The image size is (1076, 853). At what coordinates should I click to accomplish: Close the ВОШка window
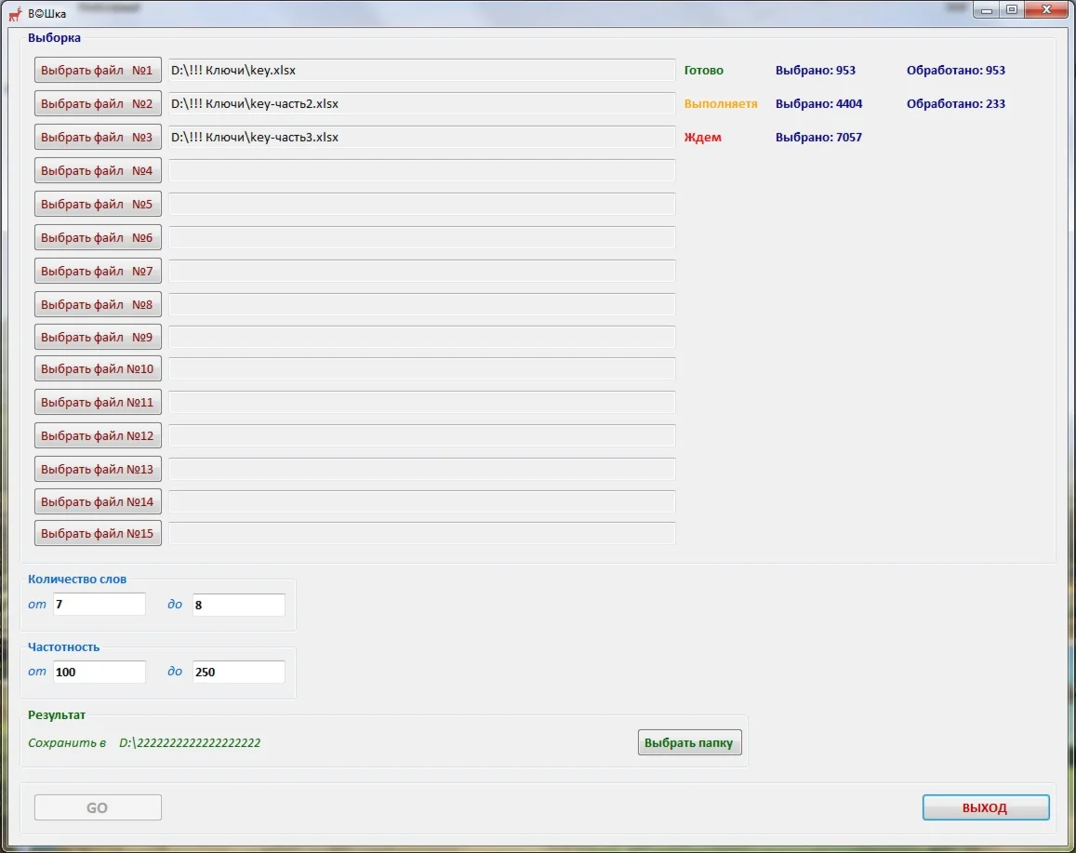click(x=1046, y=9)
